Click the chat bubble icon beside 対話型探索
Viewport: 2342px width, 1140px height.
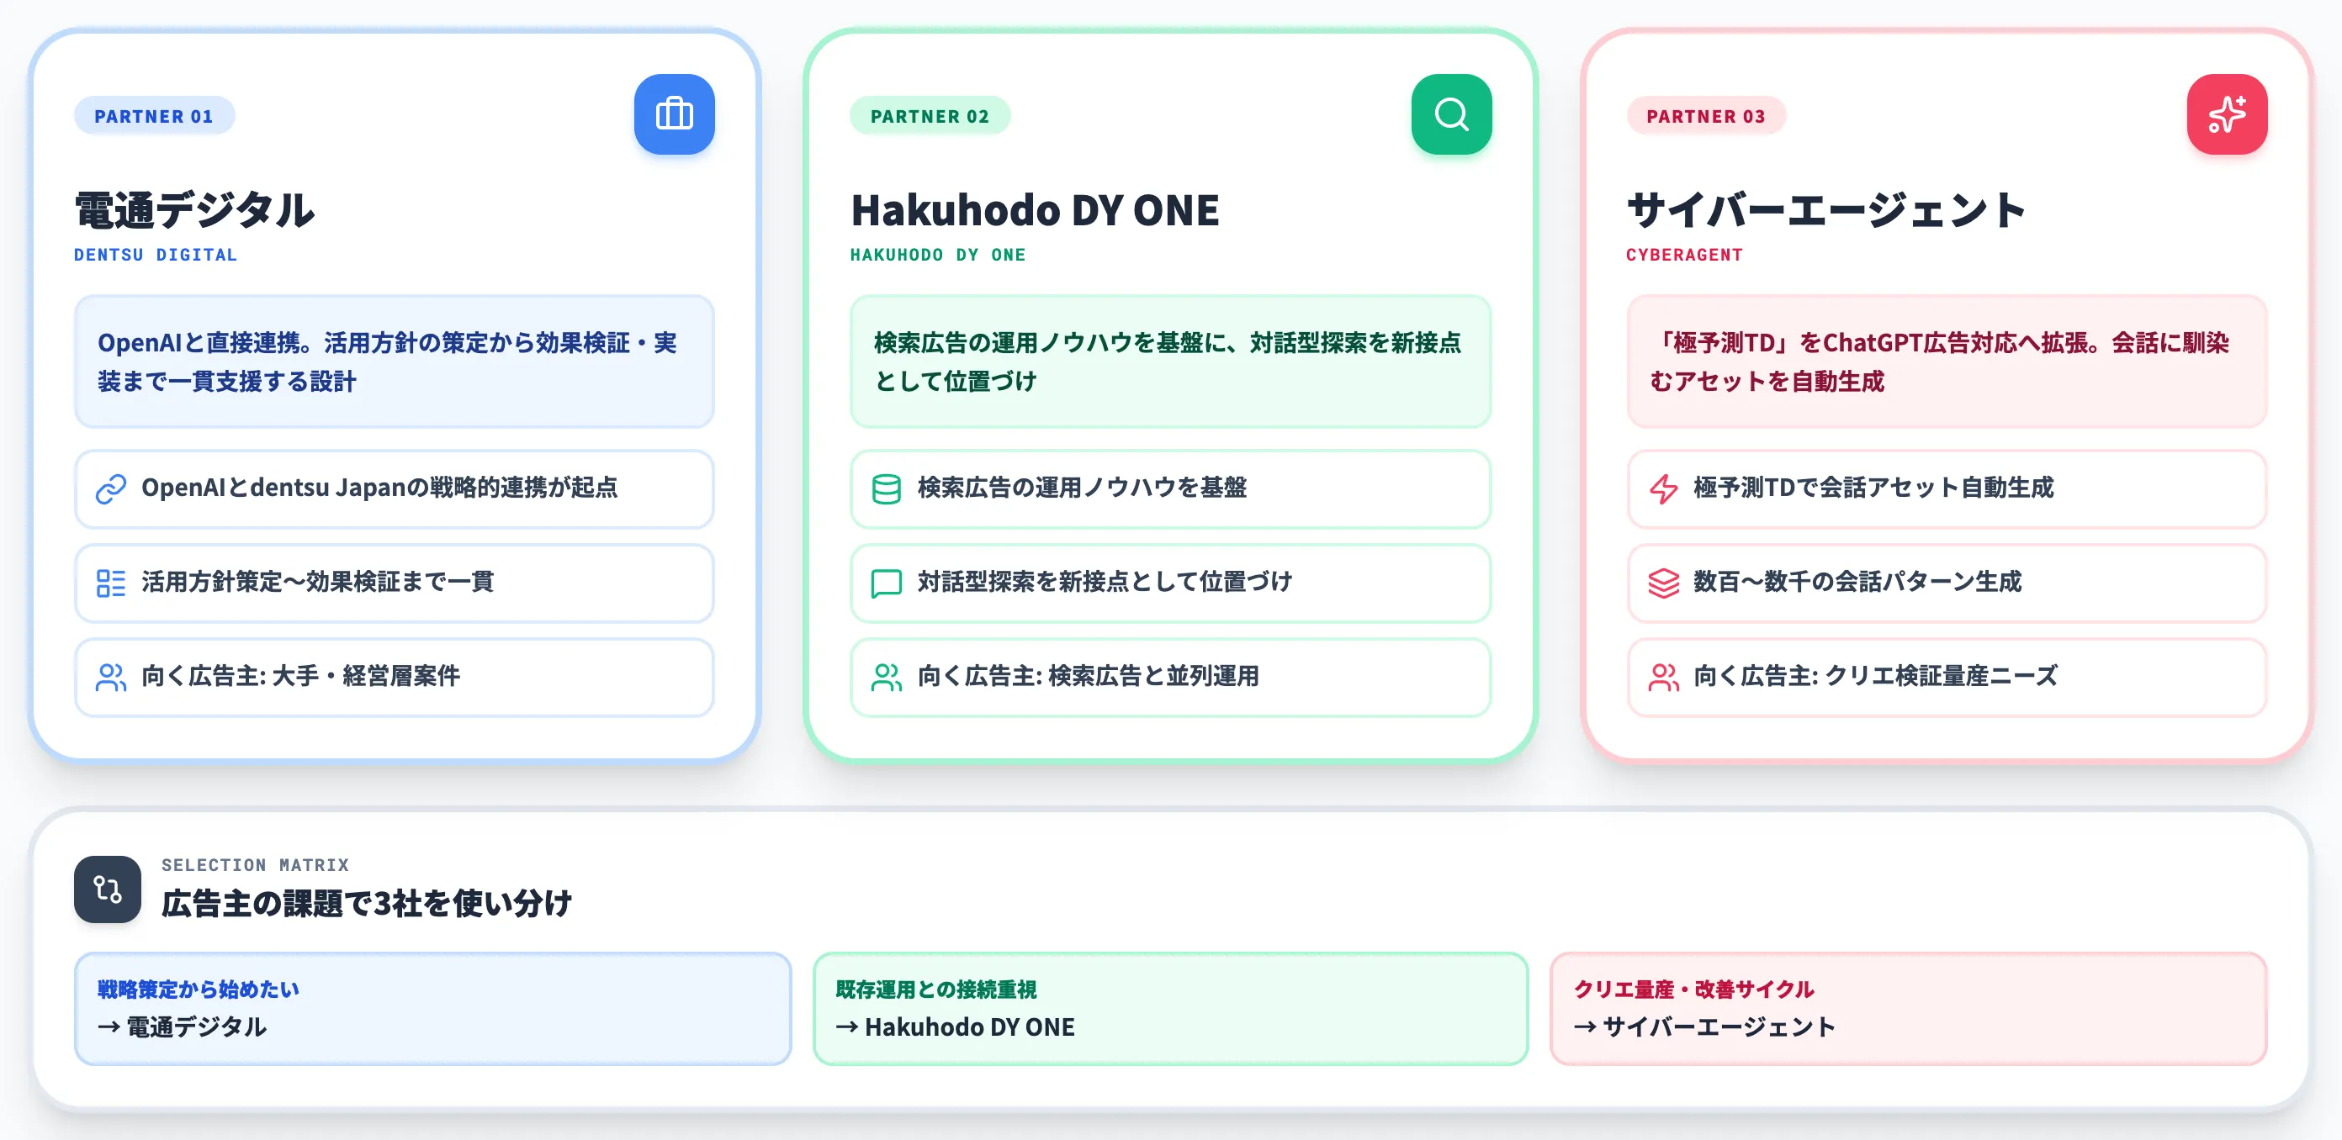887,583
